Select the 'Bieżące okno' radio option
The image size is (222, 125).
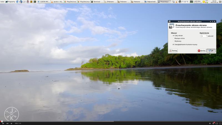tap(173, 38)
